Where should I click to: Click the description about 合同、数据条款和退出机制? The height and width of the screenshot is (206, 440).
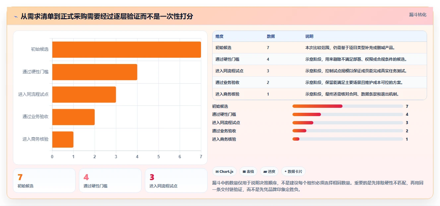tap(352, 94)
